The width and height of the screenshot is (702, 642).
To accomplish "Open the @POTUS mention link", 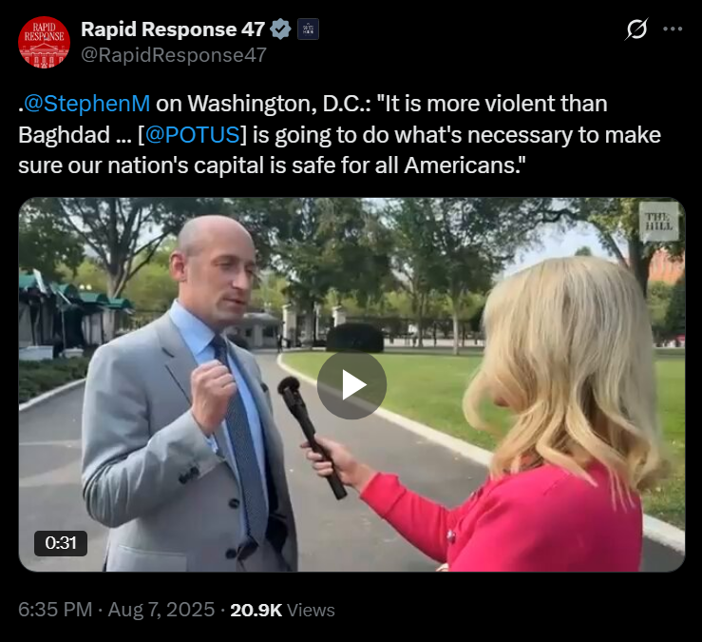I will tap(193, 134).
